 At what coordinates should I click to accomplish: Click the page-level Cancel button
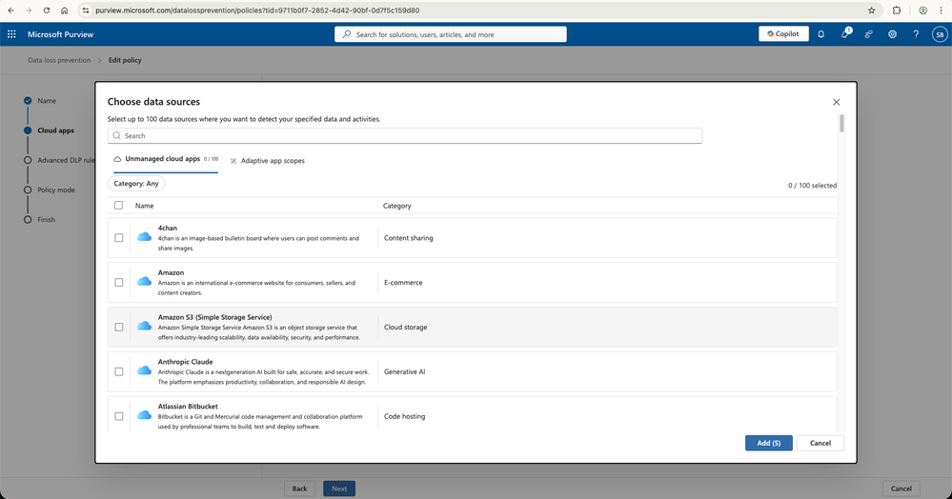(x=901, y=489)
